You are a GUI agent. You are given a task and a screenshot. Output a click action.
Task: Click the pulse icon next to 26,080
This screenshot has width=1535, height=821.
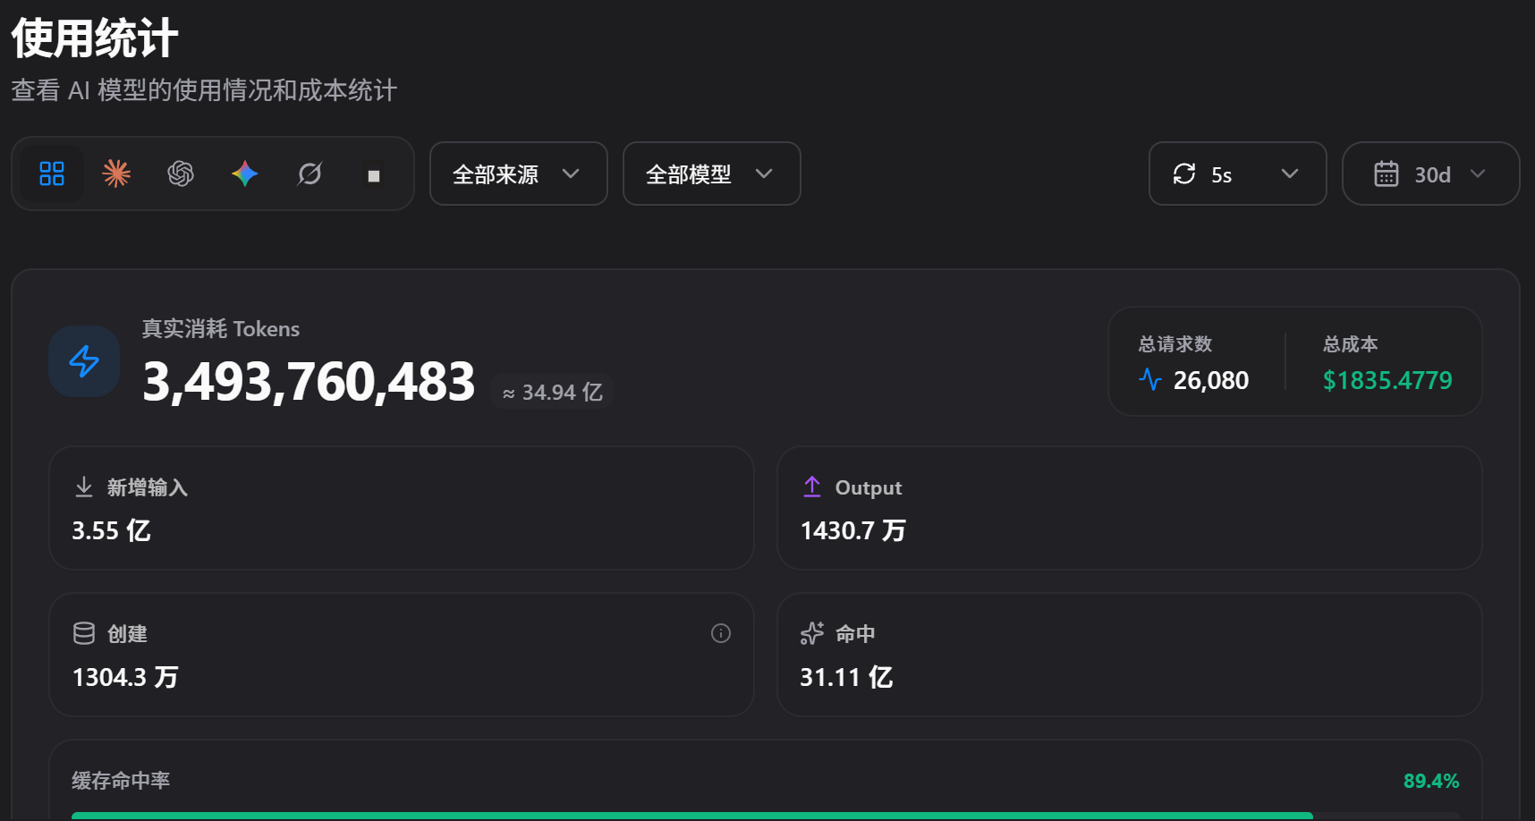tap(1150, 380)
